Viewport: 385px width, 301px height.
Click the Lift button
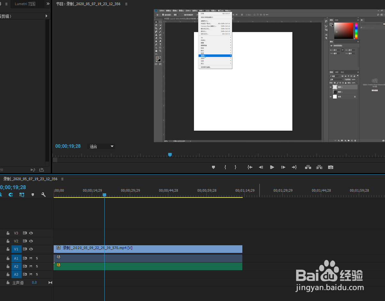[308, 167]
